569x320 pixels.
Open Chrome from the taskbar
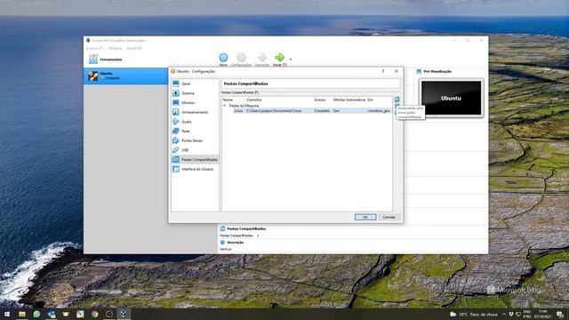point(95,314)
